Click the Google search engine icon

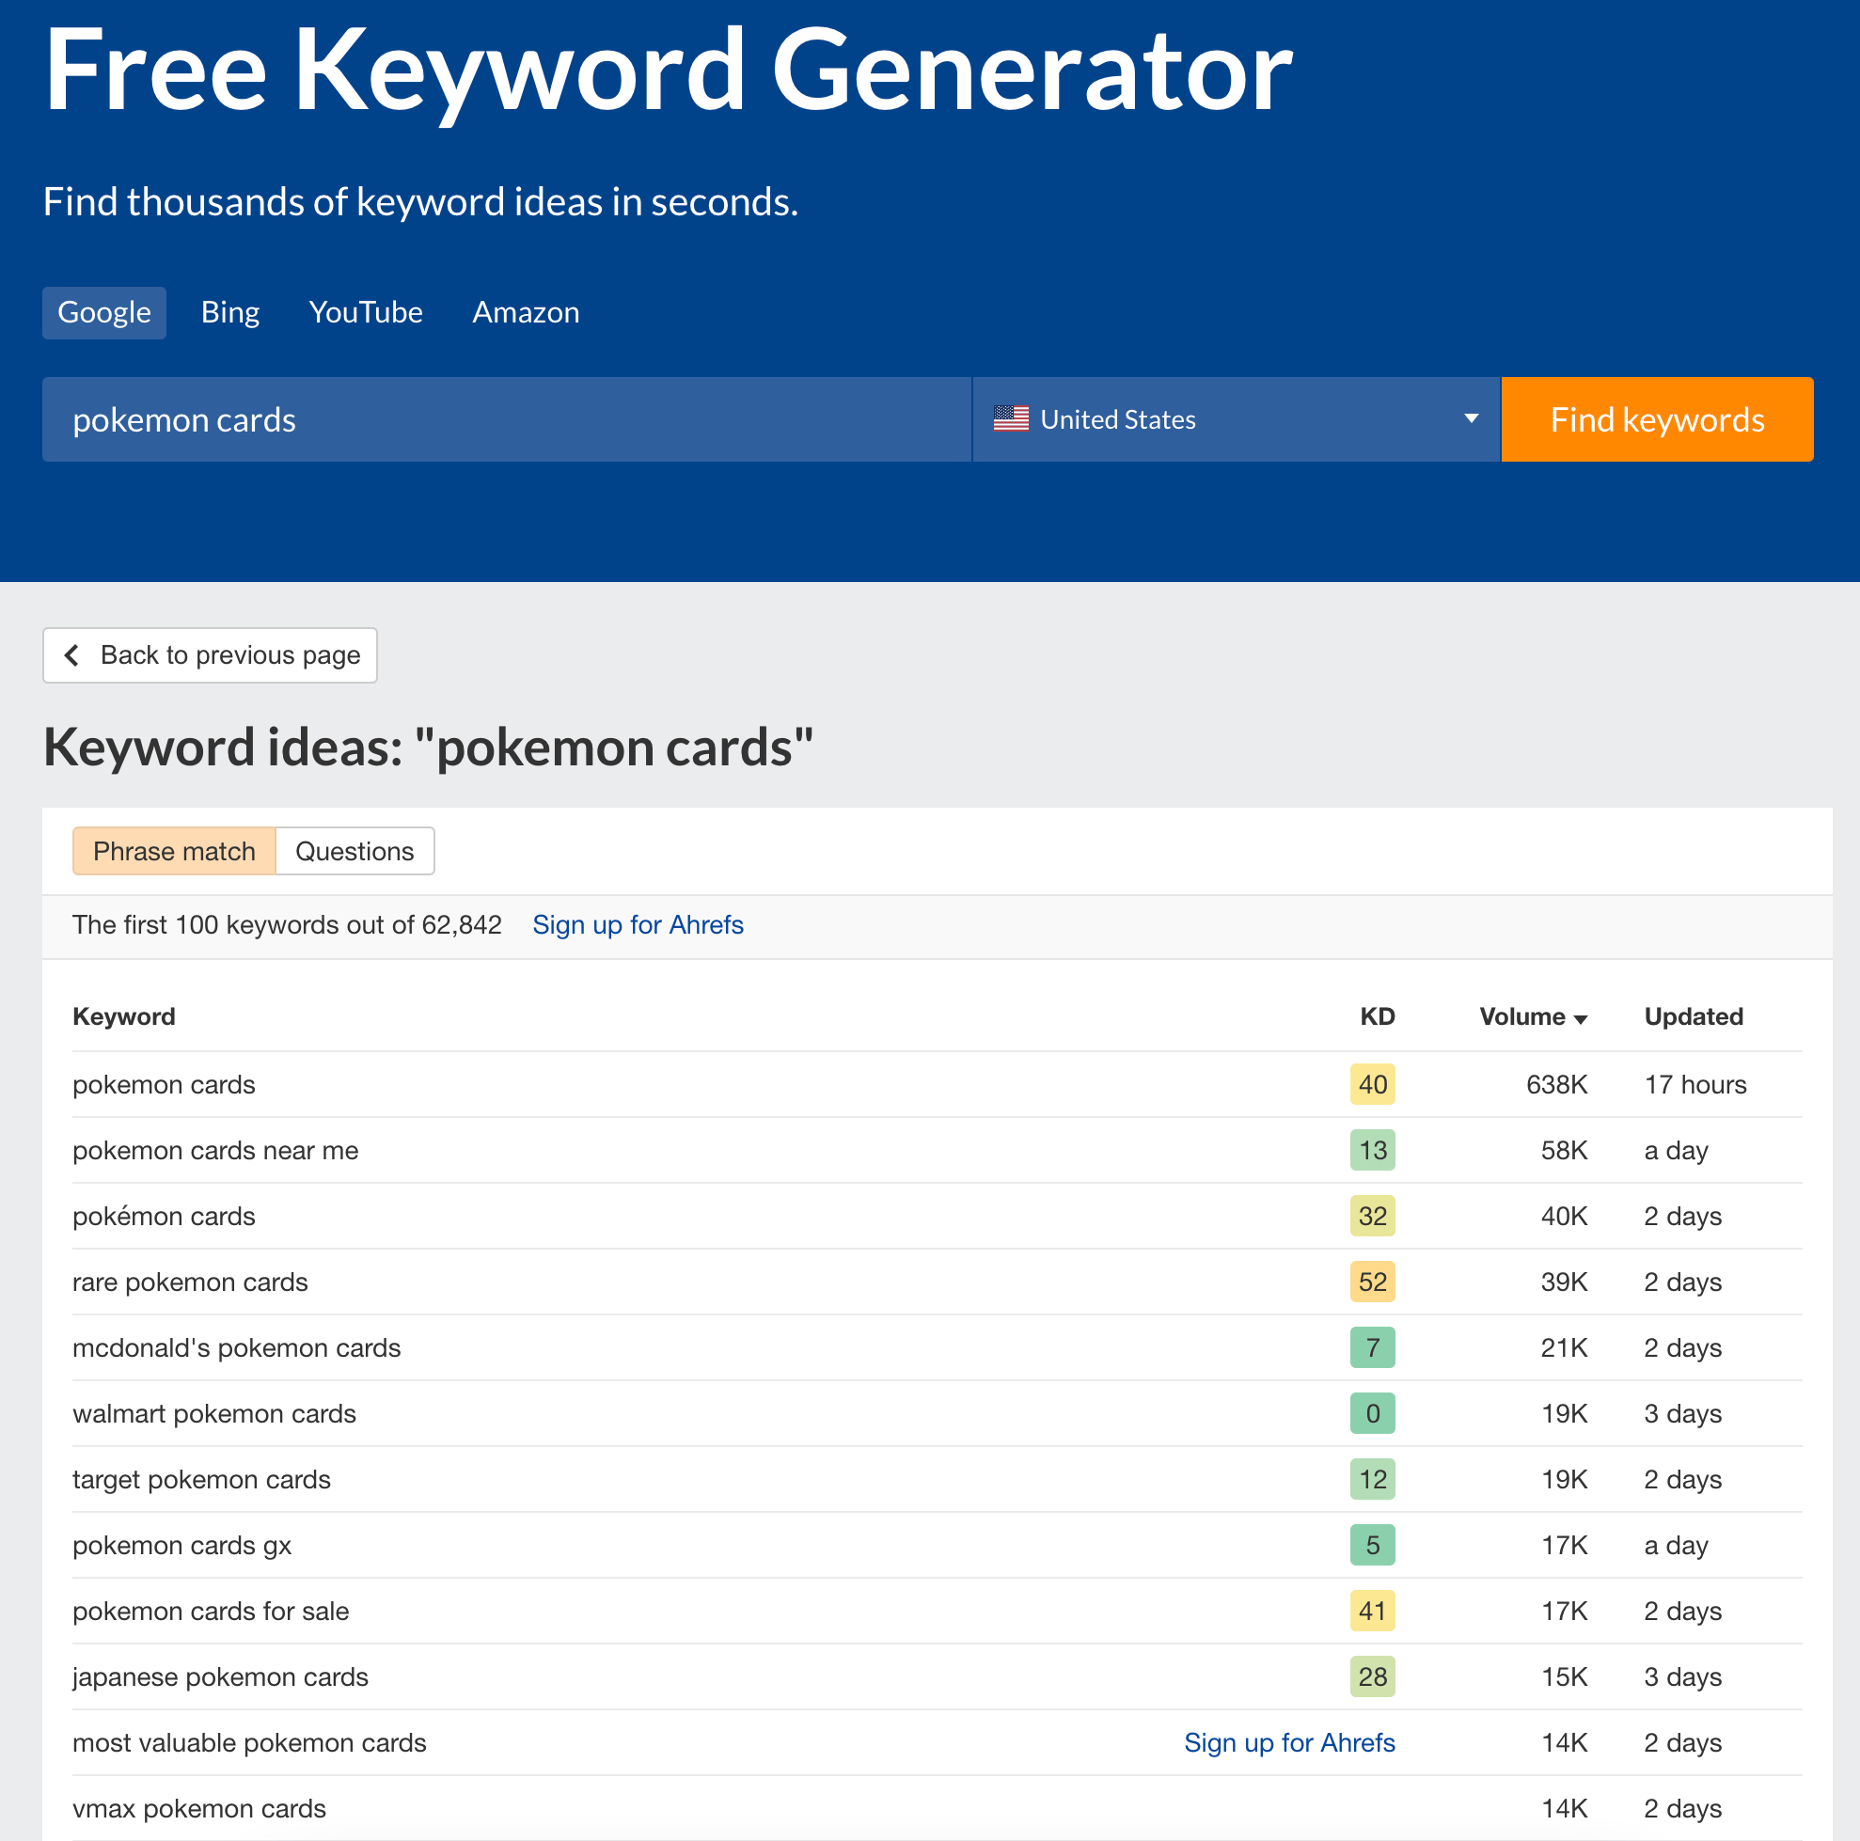click(102, 310)
